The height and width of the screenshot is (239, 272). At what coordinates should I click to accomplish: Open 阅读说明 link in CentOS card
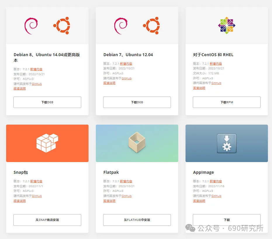coord(199,88)
